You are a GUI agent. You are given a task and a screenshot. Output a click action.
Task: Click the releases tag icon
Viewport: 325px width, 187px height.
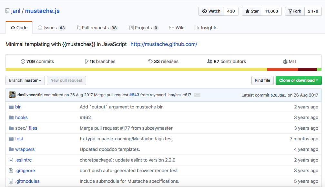point(150,61)
